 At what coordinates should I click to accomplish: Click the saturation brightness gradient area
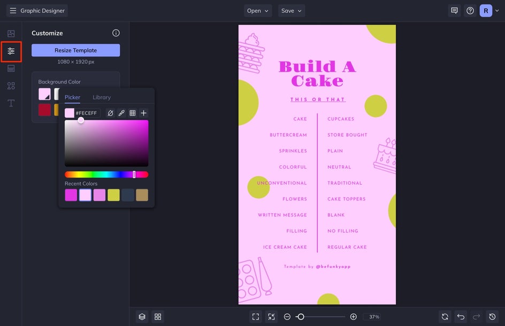[x=106, y=143]
